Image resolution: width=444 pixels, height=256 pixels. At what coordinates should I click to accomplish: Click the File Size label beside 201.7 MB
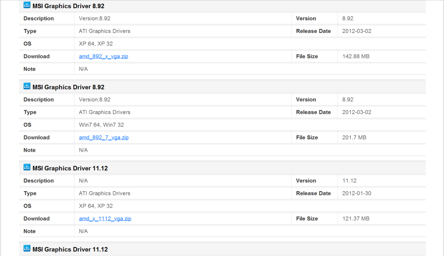point(307,138)
